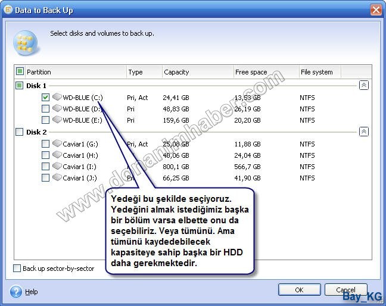Click the Caviar1 (I:) drive icon
The width and height of the screenshot is (386, 306).
point(57,166)
